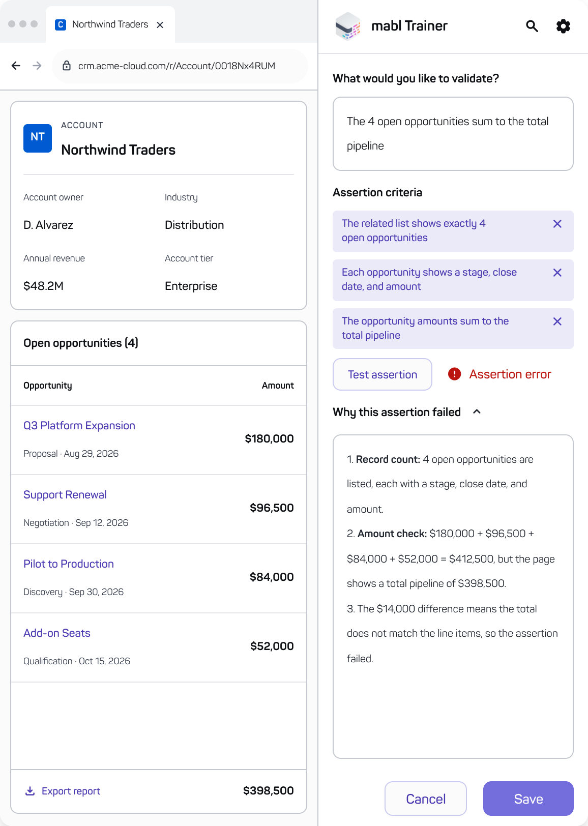The image size is (588, 826).
Task: Click the Enterprise account tier value
Action: click(191, 286)
